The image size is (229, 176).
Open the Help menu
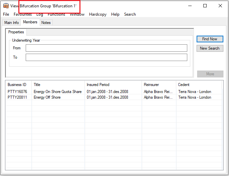pos(115,14)
